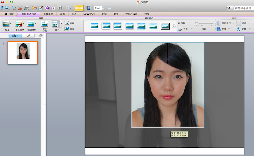Image resolution: width=254 pixels, height=156 pixels.
Task: Click the Reset (重設) picture icon
Action: pos(67,29)
